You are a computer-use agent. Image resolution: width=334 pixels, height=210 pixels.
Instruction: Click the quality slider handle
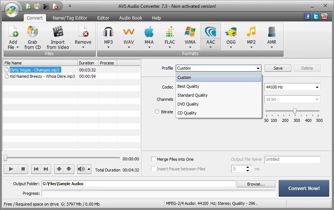pyautogui.click(x=295, y=111)
